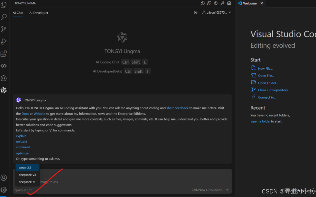Open the Run and Debug view
The width and height of the screenshot is (316, 197).
(x=4, y=41)
